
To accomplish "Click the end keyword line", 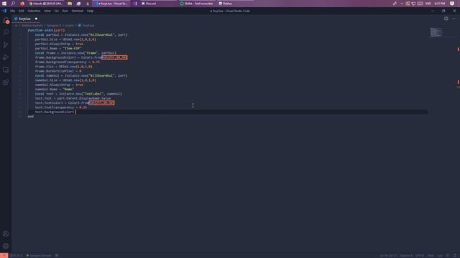I will [x=30, y=116].
